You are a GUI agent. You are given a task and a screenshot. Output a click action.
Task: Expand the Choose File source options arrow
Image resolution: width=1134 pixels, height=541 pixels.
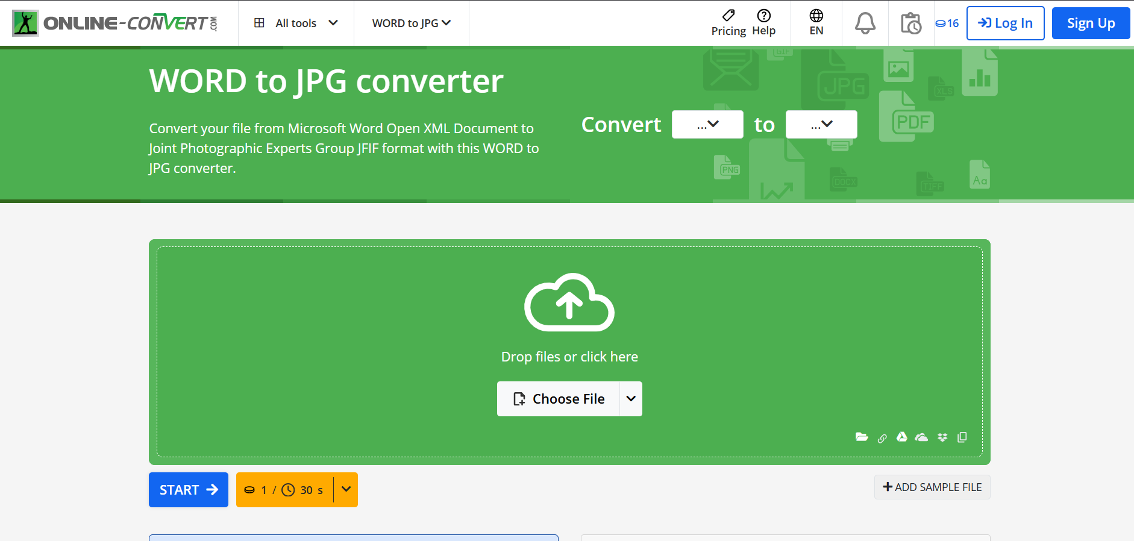[631, 399]
